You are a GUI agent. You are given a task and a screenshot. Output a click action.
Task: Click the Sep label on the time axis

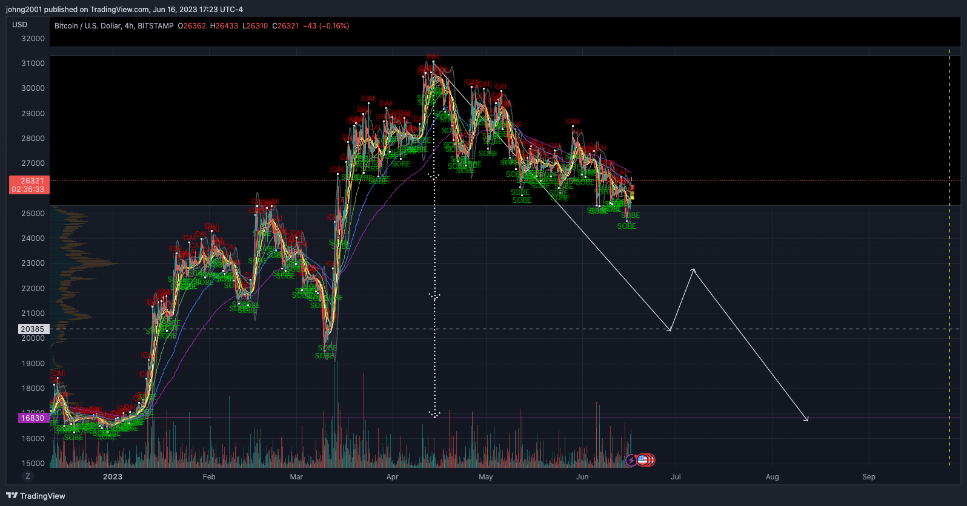(869, 477)
